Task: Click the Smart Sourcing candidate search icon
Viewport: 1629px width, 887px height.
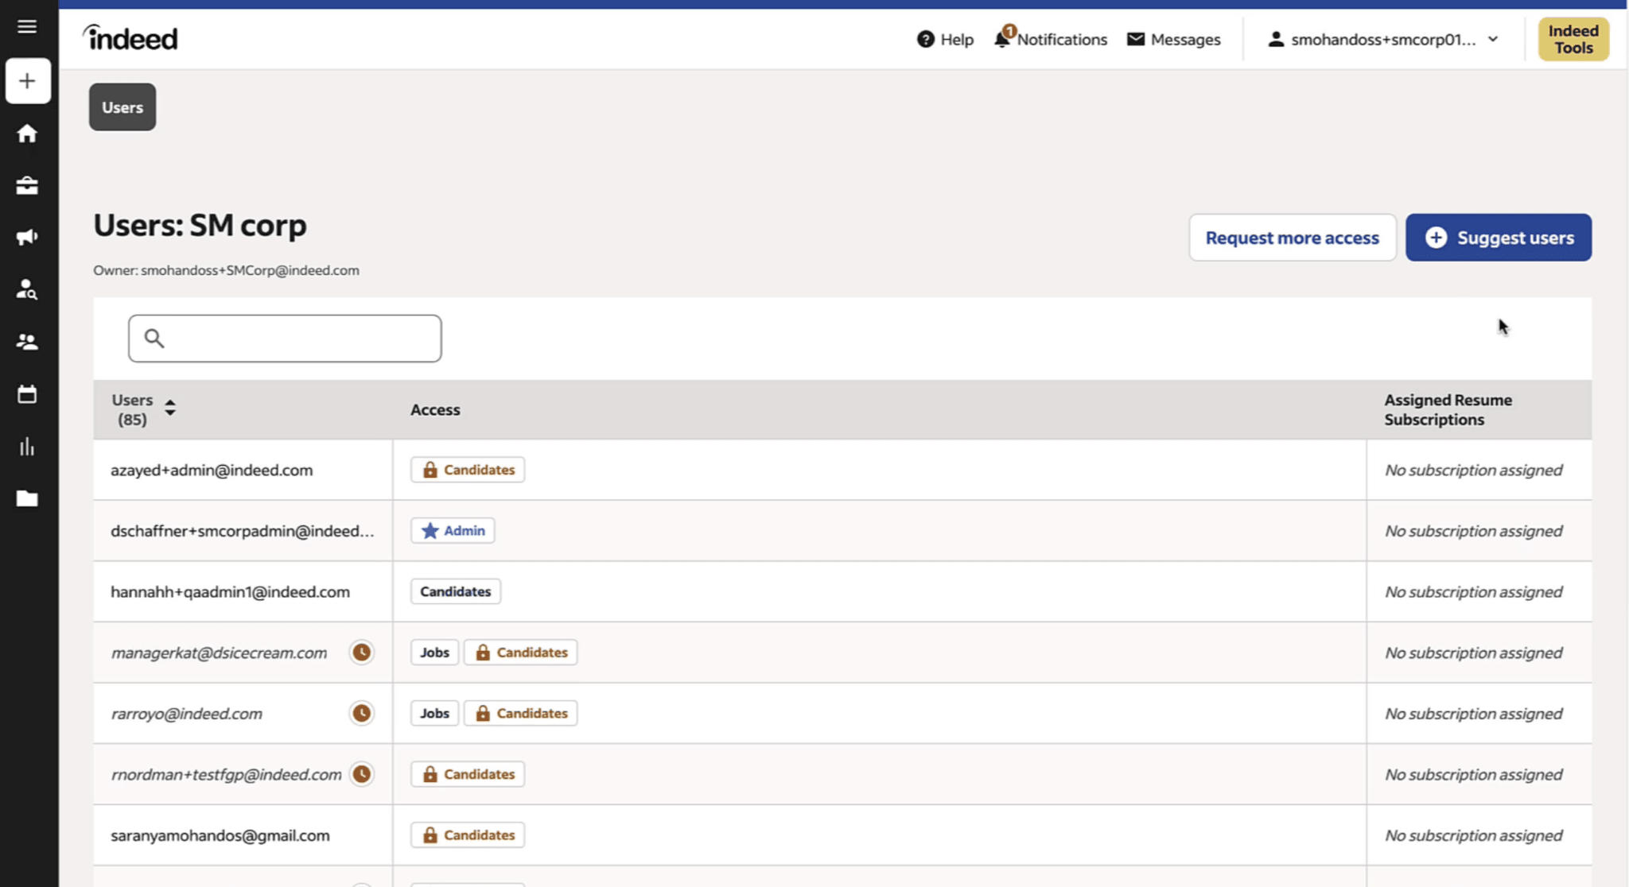Action: click(x=28, y=289)
